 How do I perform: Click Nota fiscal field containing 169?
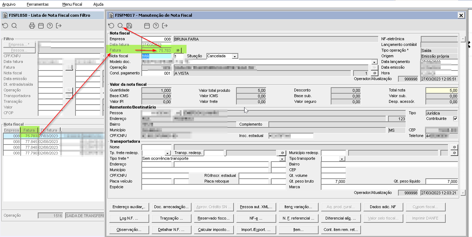156,56
